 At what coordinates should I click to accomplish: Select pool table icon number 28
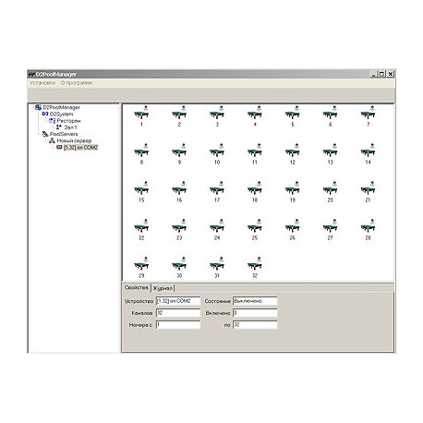368,226
